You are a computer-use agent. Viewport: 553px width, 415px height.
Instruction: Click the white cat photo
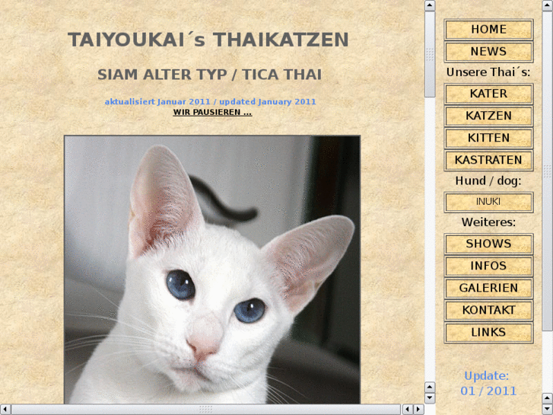coord(212,269)
